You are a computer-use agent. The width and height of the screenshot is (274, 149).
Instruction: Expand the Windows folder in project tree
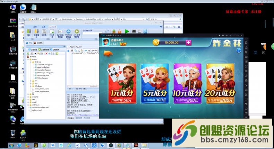[31, 86]
